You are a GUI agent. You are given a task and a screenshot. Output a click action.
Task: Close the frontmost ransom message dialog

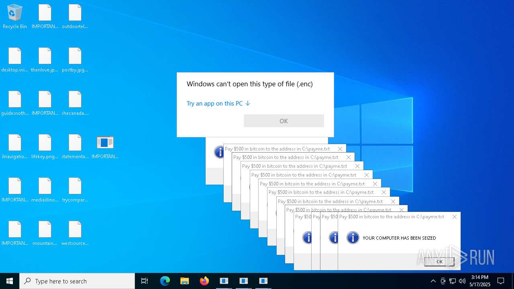[x=454, y=217]
